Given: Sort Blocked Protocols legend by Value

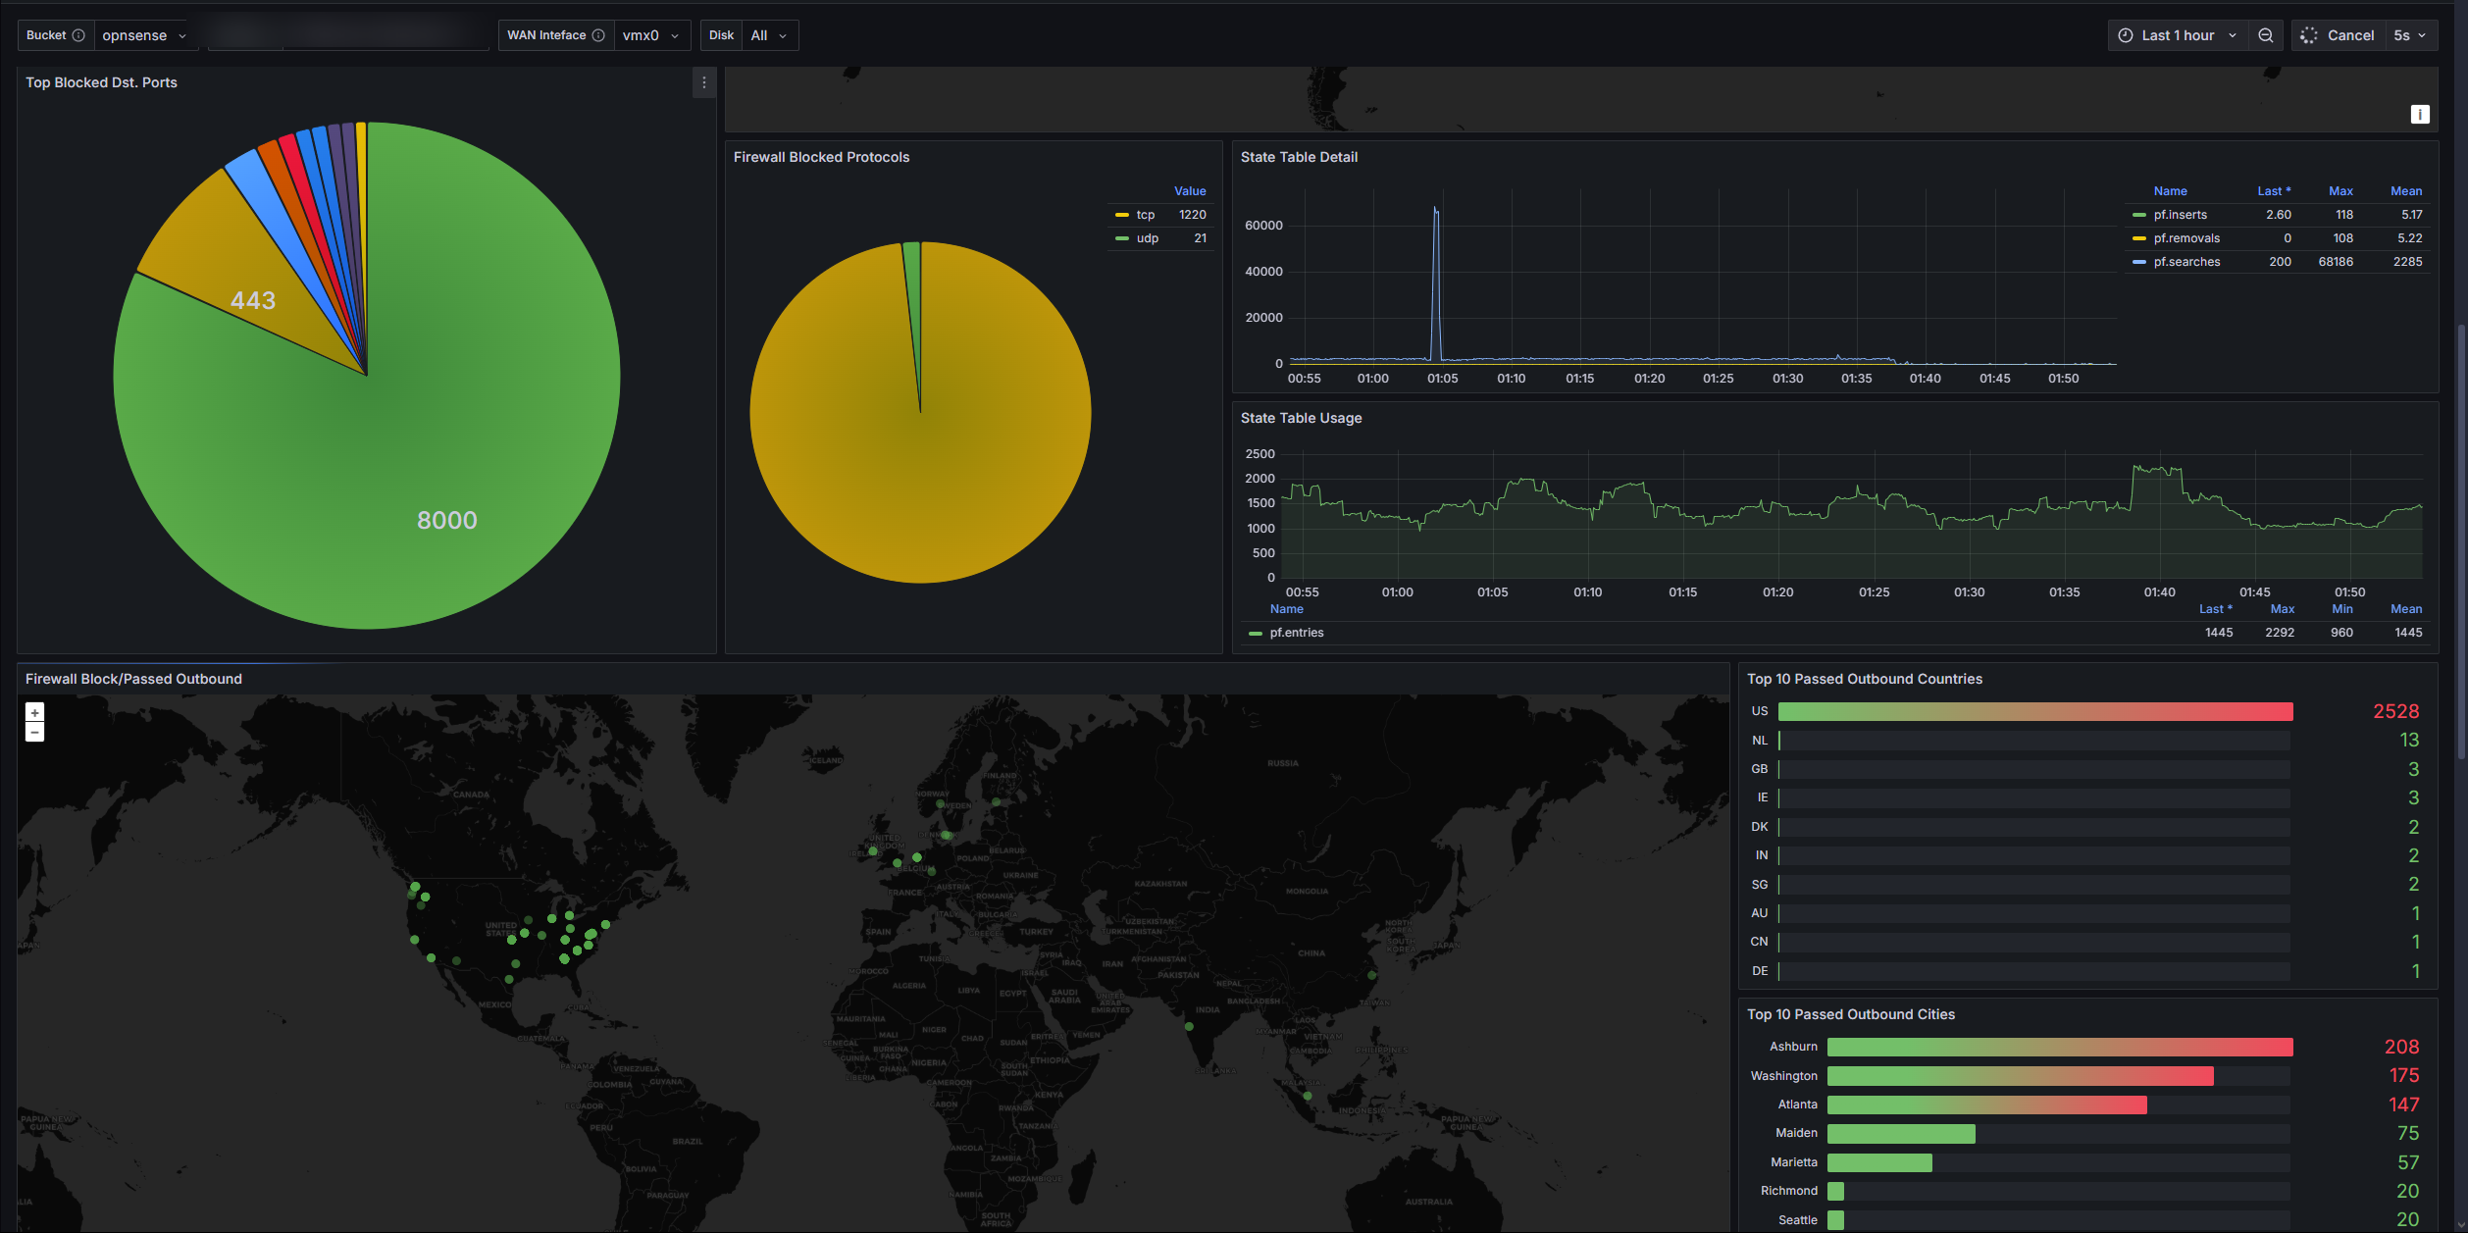Looking at the screenshot, I should pos(1190,191).
